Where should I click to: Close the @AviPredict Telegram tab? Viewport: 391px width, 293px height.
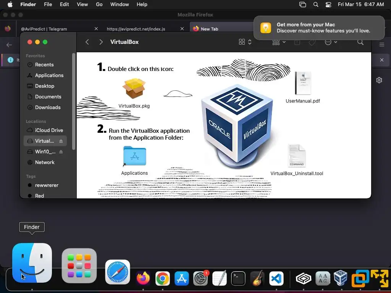pos(96,29)
